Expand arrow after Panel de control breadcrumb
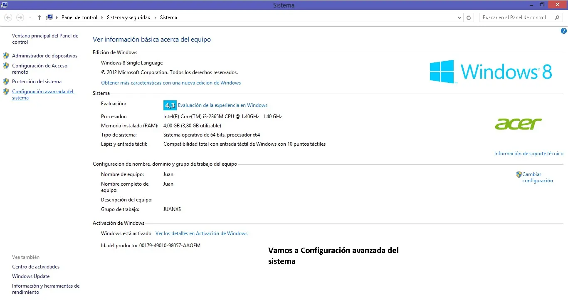 point(102,17)
